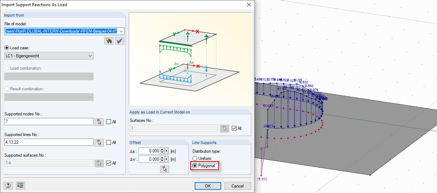Open the Result combination dropdown
437x193 pixels.
coord(90,97)
